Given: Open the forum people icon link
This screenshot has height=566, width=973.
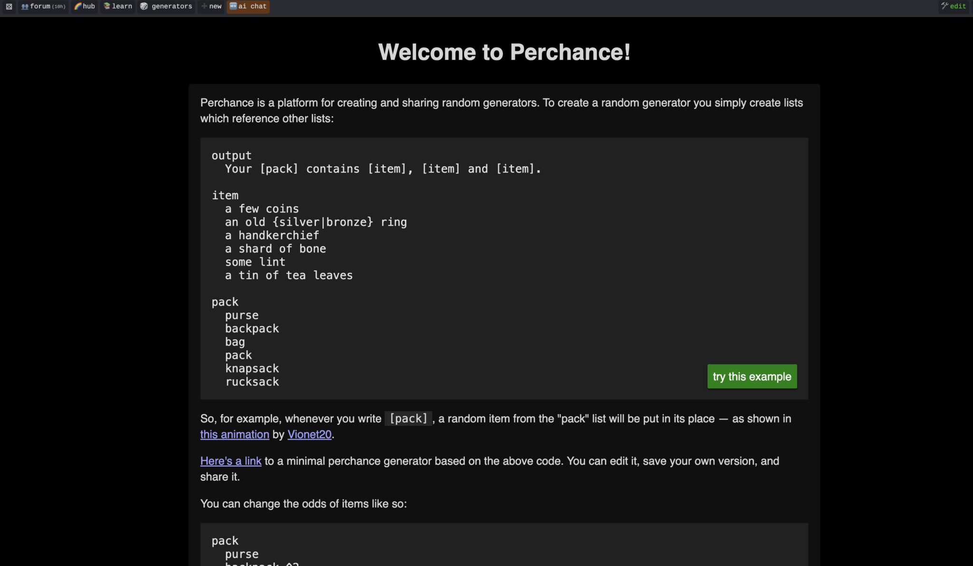Looking at the screenshot, I should coord(25,7).
